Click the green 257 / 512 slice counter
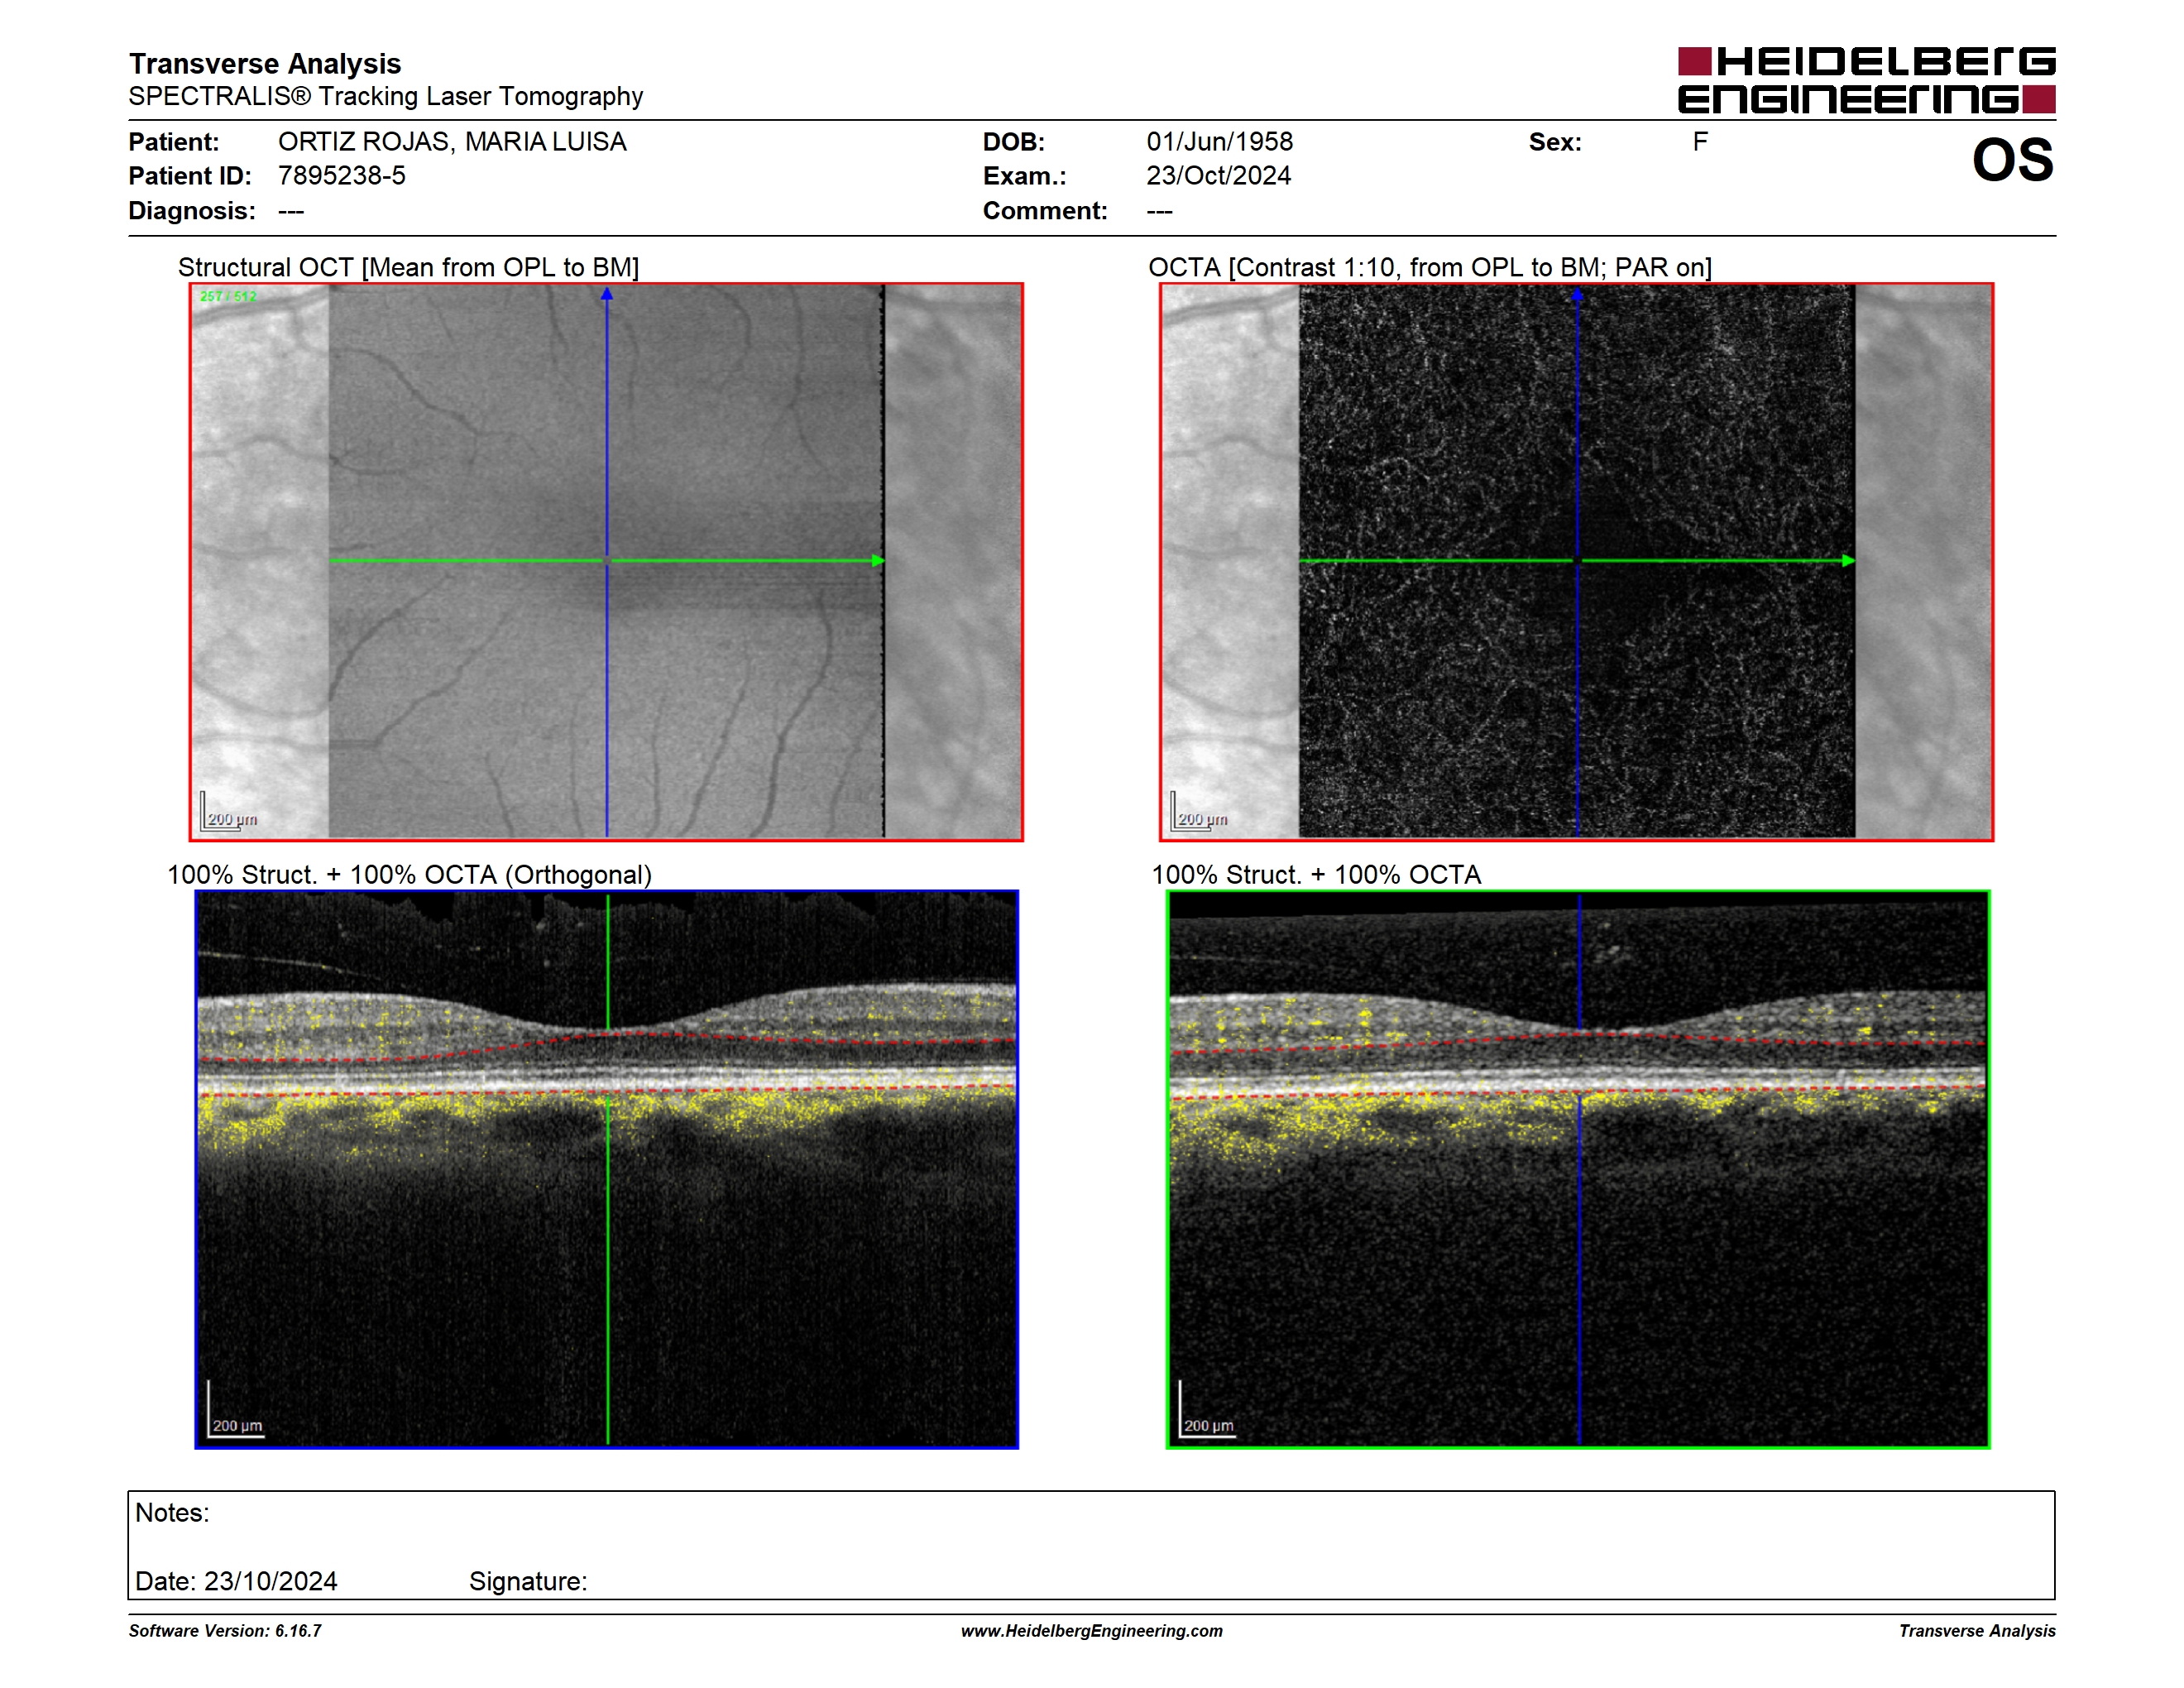This screenshot has width=2184, height=1688. point(228,297)
